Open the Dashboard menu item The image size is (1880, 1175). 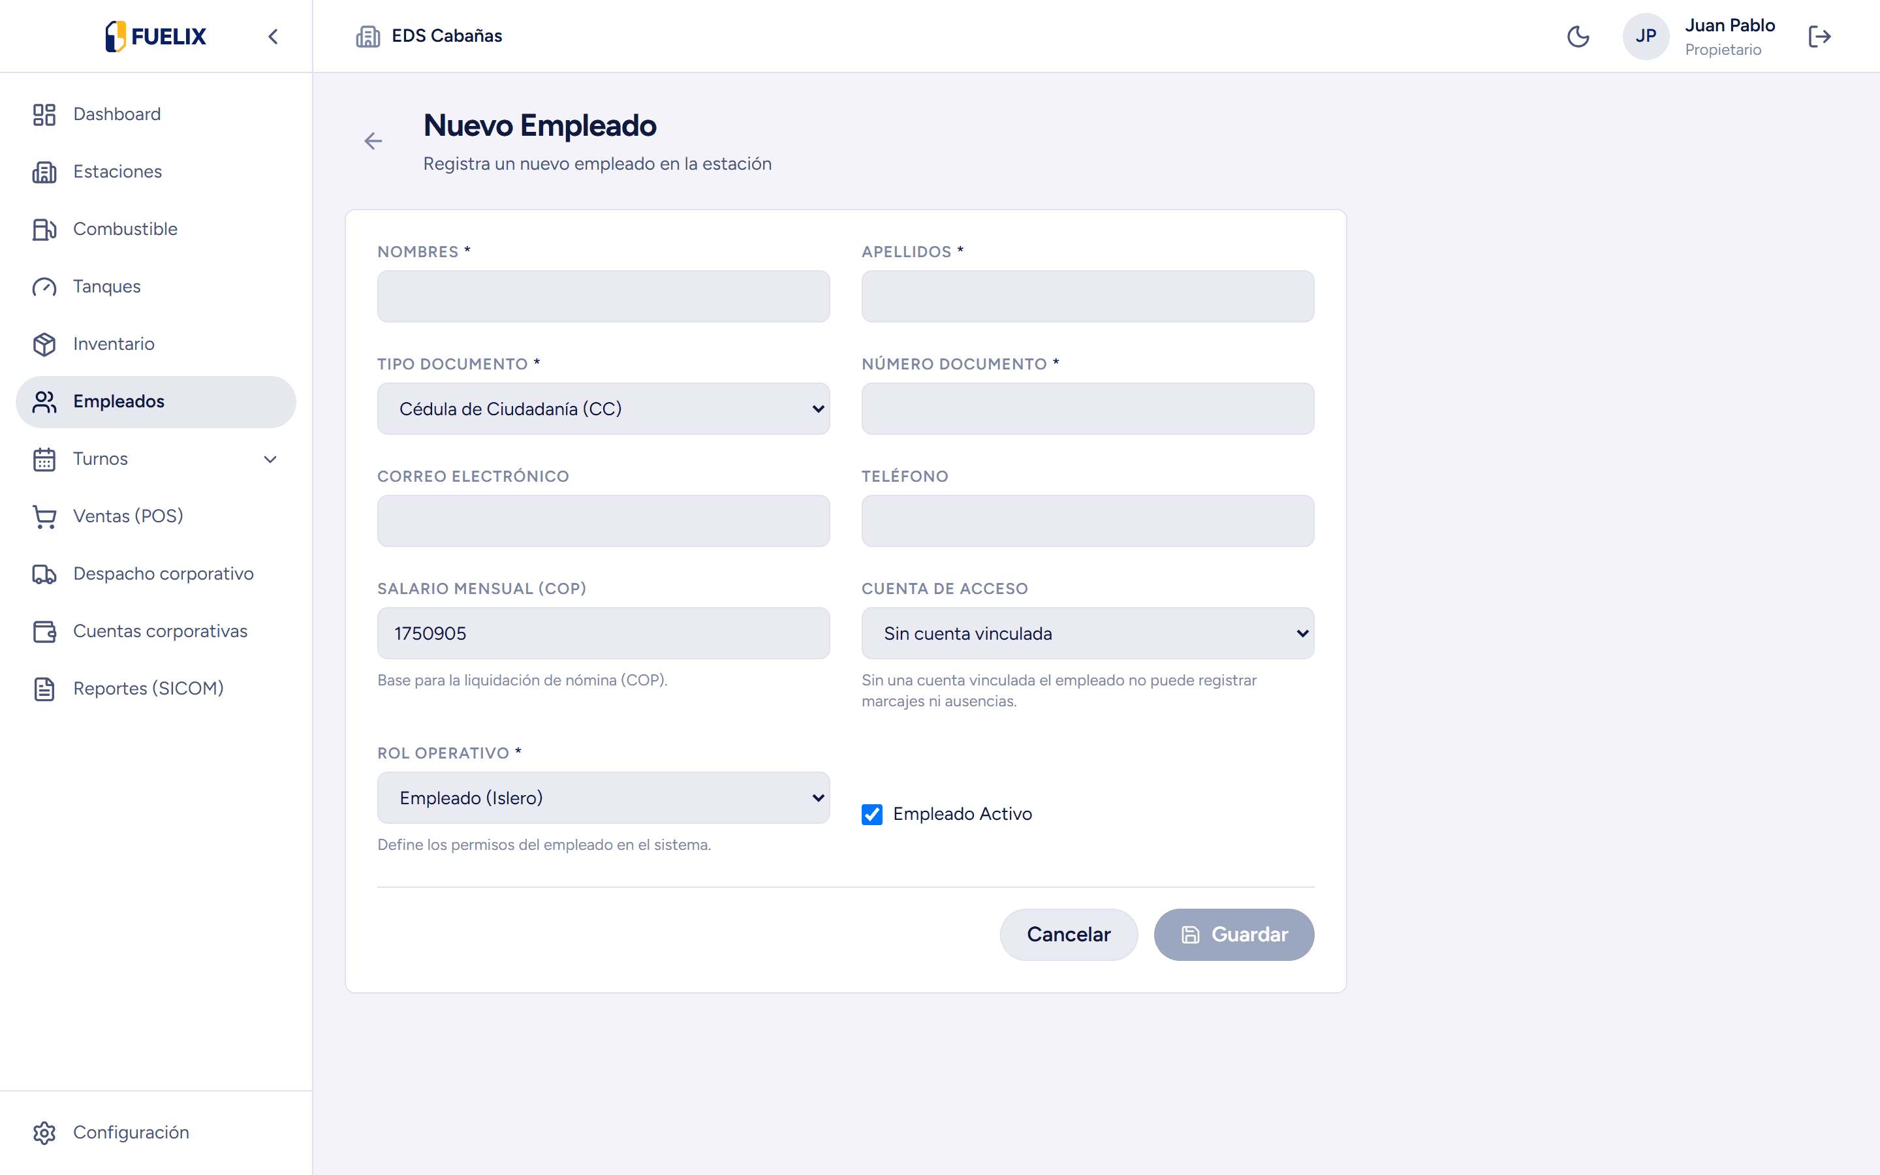point(155,114)
